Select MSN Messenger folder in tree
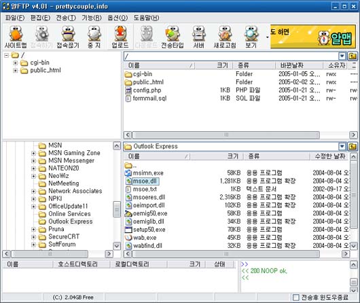The height and width of the screenshot is (303, 360). coord(71,160)
